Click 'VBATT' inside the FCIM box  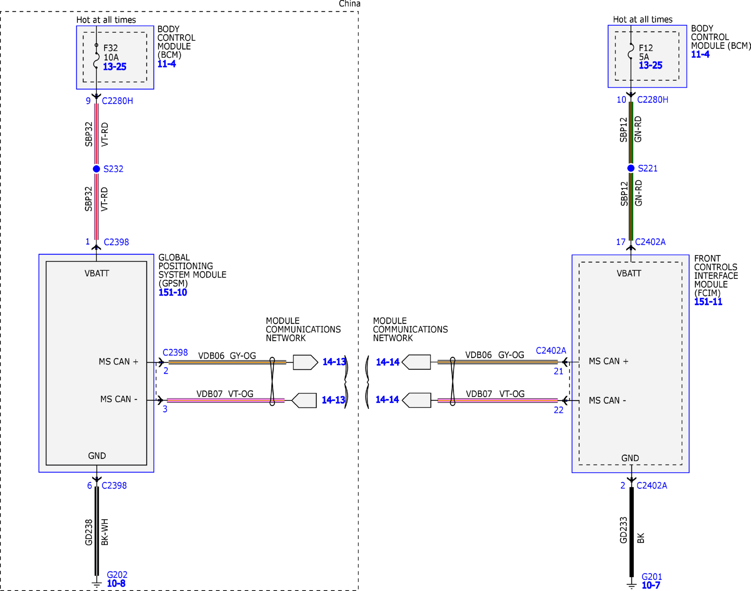coord(629,273)
